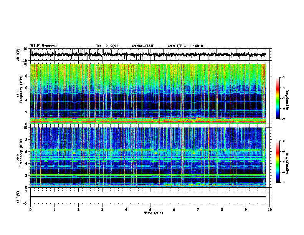Screen dimensions: 304x235
Task: Click the time axis tick label "7"
Action: (198, 210)
